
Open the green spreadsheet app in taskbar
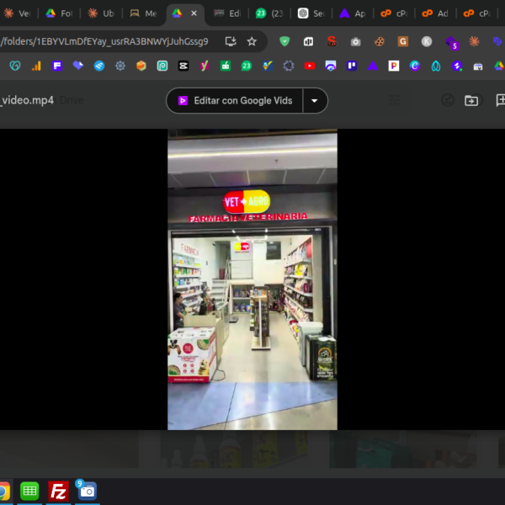[x=29, y=492]
